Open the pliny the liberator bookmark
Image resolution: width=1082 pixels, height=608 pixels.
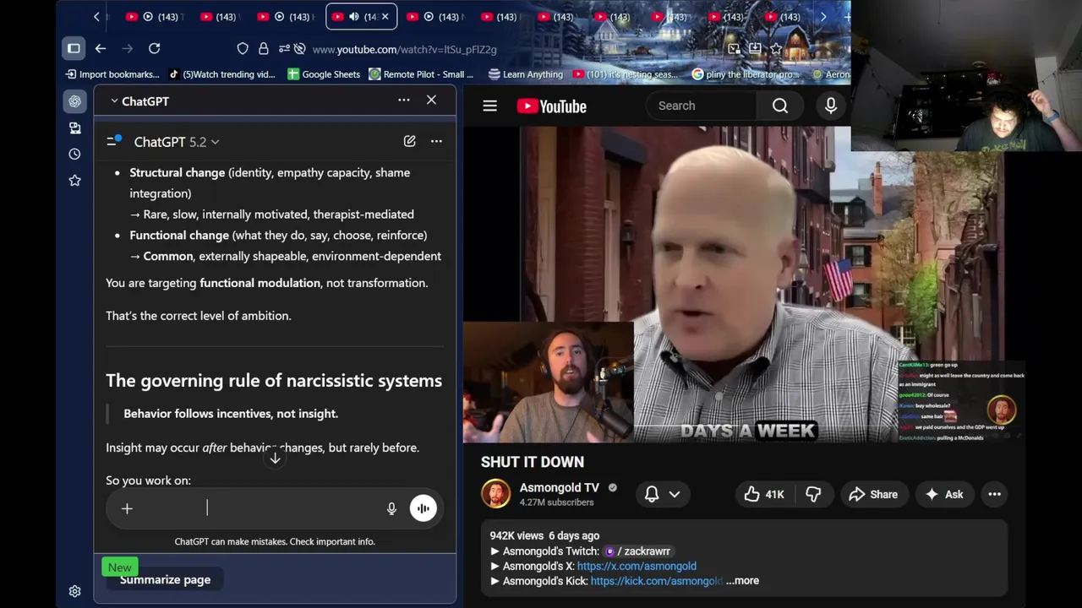point(746,74)
